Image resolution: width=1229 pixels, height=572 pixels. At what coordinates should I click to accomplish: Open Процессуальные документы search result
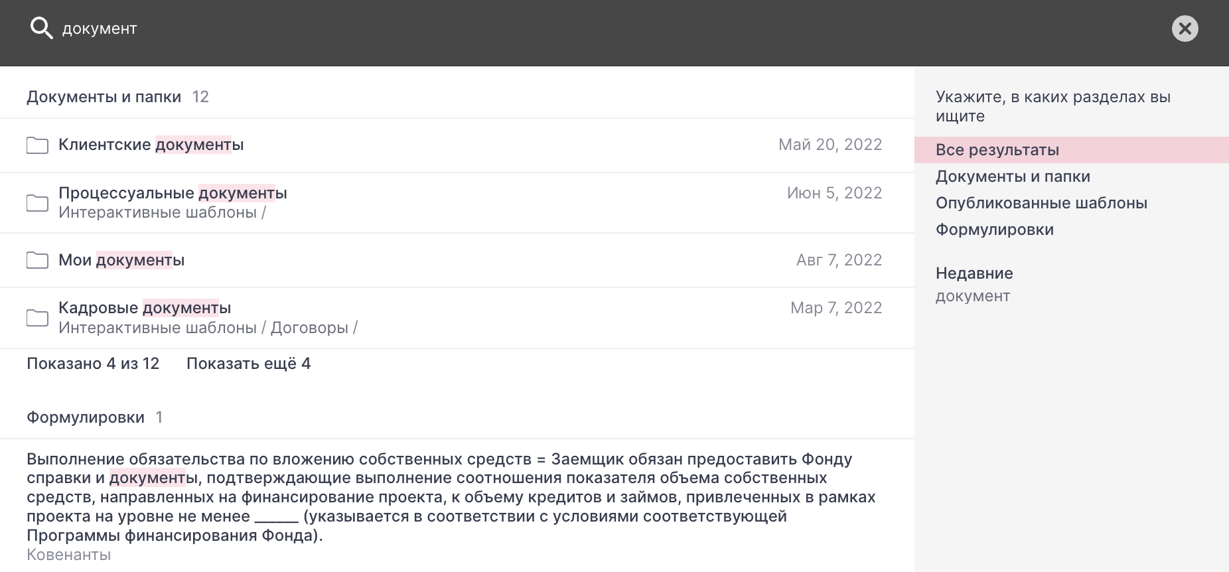(173, 193)
